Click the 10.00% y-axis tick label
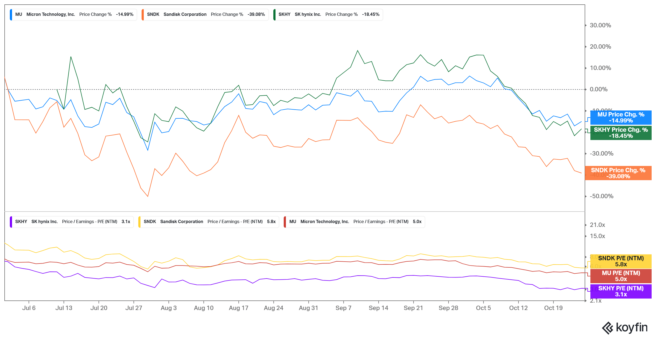Viewport: 656px width, 339px height. click(x=600, y=68)
